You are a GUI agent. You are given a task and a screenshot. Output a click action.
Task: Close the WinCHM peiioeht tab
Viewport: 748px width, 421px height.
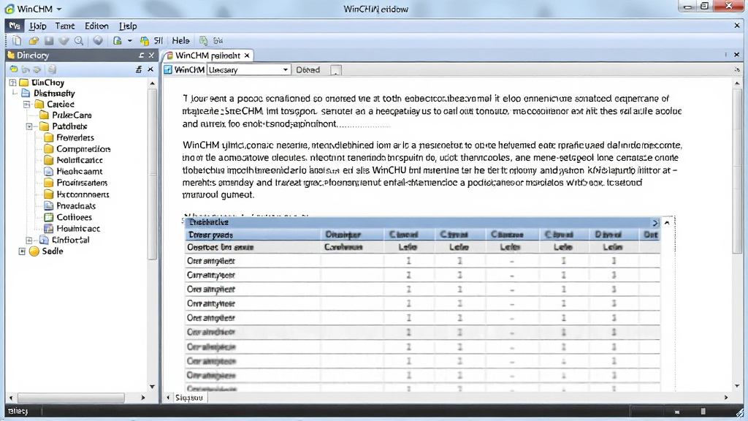(247, 56)
